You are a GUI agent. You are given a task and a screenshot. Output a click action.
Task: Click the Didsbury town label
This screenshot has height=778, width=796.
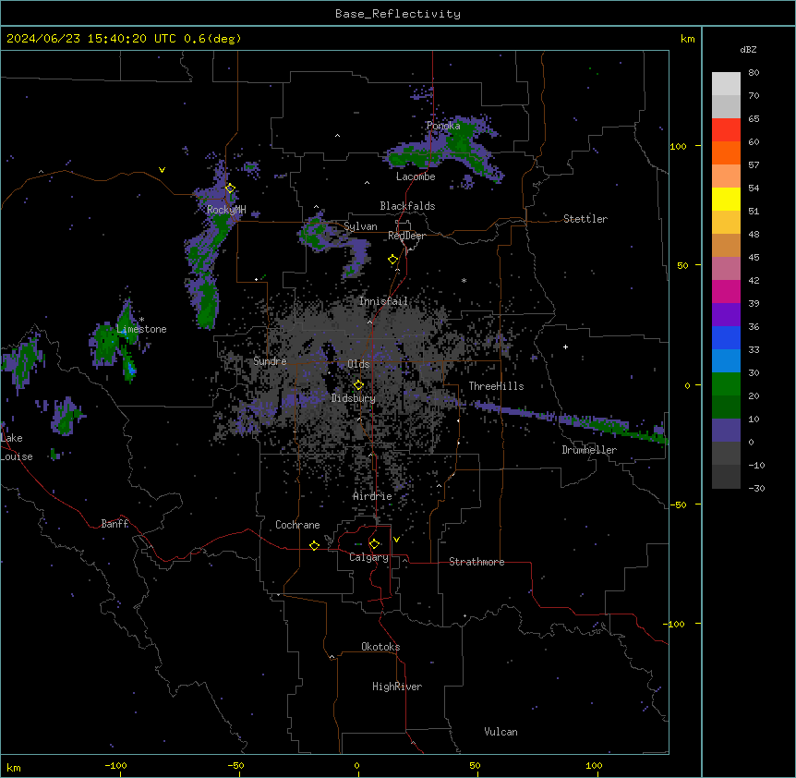click(x=354, y=398)
